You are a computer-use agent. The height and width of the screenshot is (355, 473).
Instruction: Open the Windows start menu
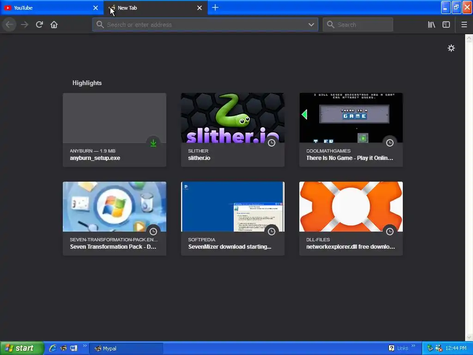pos(22,348)
